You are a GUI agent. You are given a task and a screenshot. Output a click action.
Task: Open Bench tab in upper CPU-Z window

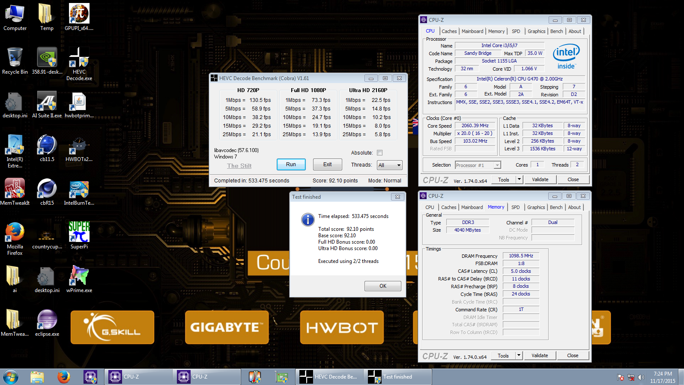pyautogui.click(x=556, y=31)
